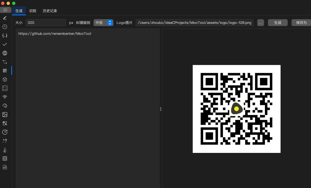Click the Logo图片 label
311x188 pixels.
[124, 22]
